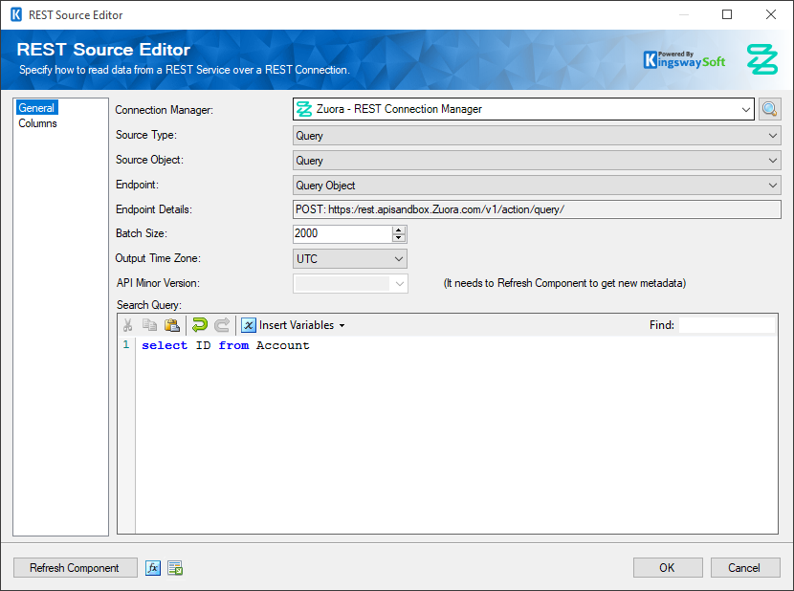The height and width of the screenshot is (591, 794).
Task: Click the Refresh Component button
Action: point(75,568)
